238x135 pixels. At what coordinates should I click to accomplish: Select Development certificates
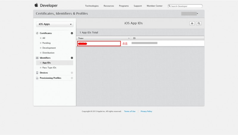(x=49, y=48)
